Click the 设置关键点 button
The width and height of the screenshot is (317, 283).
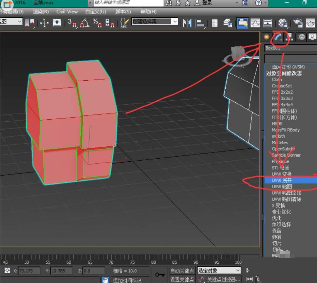[x=182, y=280]
